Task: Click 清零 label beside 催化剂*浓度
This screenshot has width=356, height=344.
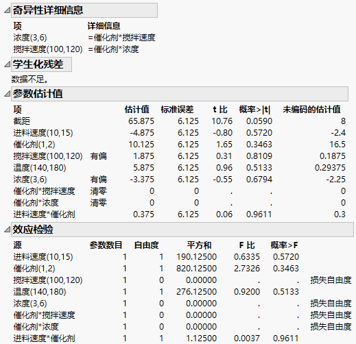Action: (98, 203)
